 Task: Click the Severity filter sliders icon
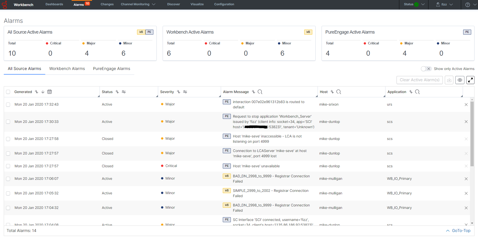185,92
